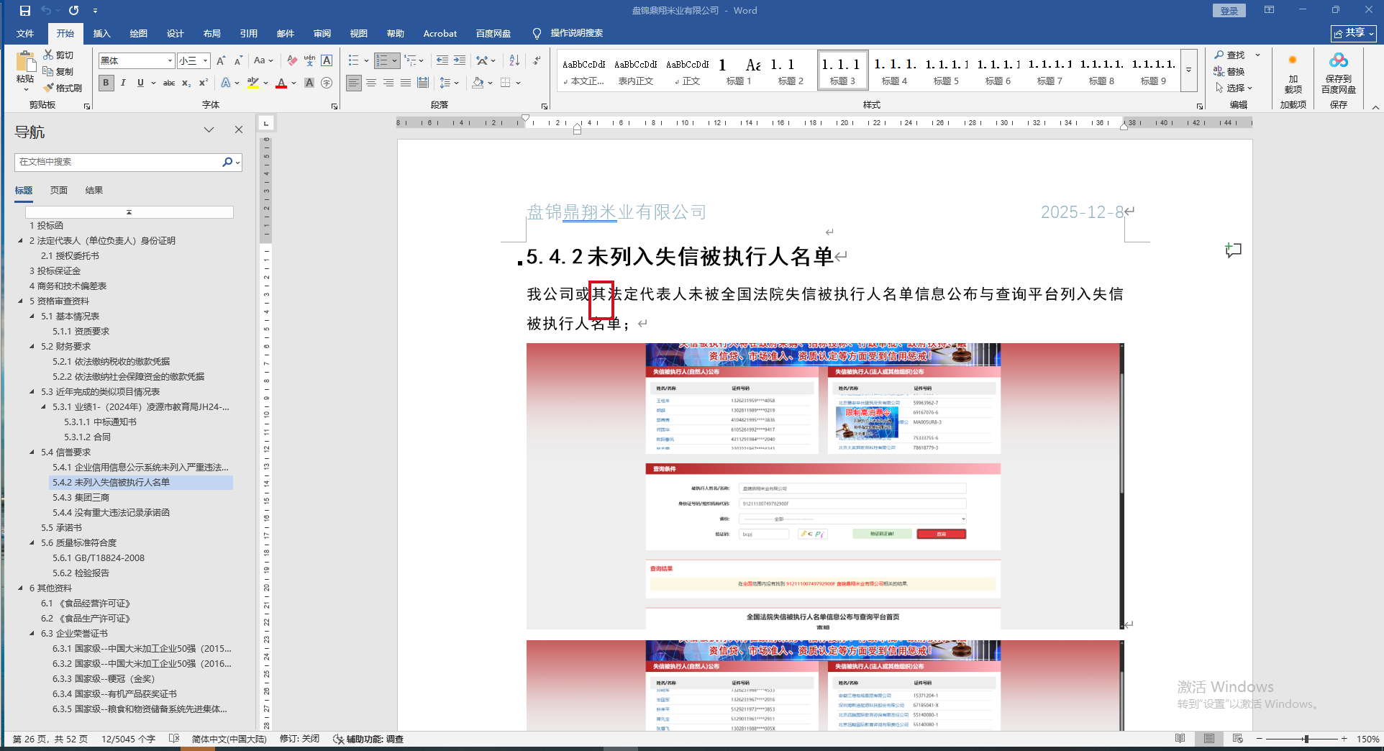The height and width of the screenshot is (751, 1384).
Task: Click the save to Baidu Netdisk icon
Action: click(1338, 72)
